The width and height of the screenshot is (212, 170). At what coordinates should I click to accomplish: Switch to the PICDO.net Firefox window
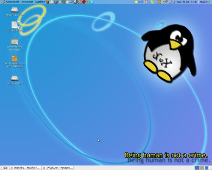(x=58, y=168)
